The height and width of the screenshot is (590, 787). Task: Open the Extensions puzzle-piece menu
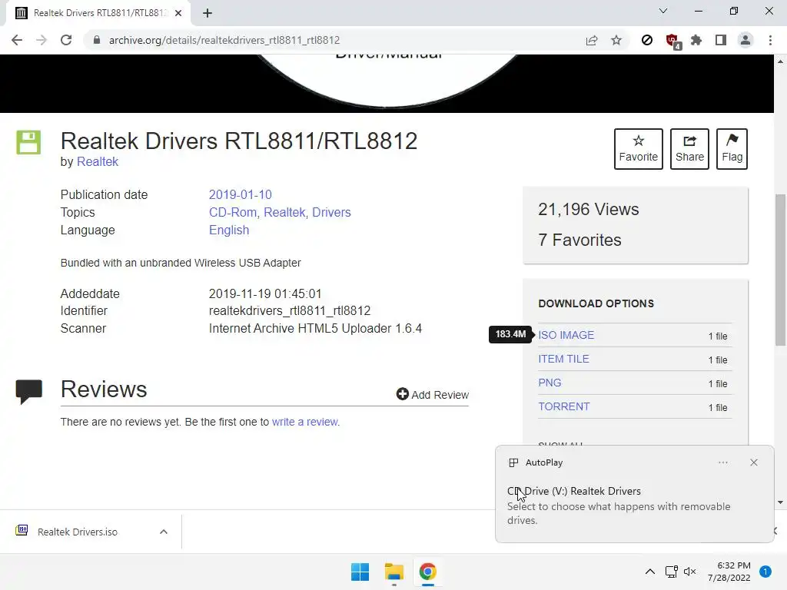[x=696, y=40]
